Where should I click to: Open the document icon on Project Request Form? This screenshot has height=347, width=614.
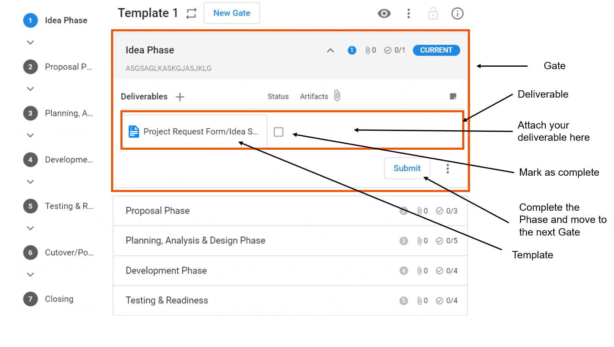click(133, 131)
